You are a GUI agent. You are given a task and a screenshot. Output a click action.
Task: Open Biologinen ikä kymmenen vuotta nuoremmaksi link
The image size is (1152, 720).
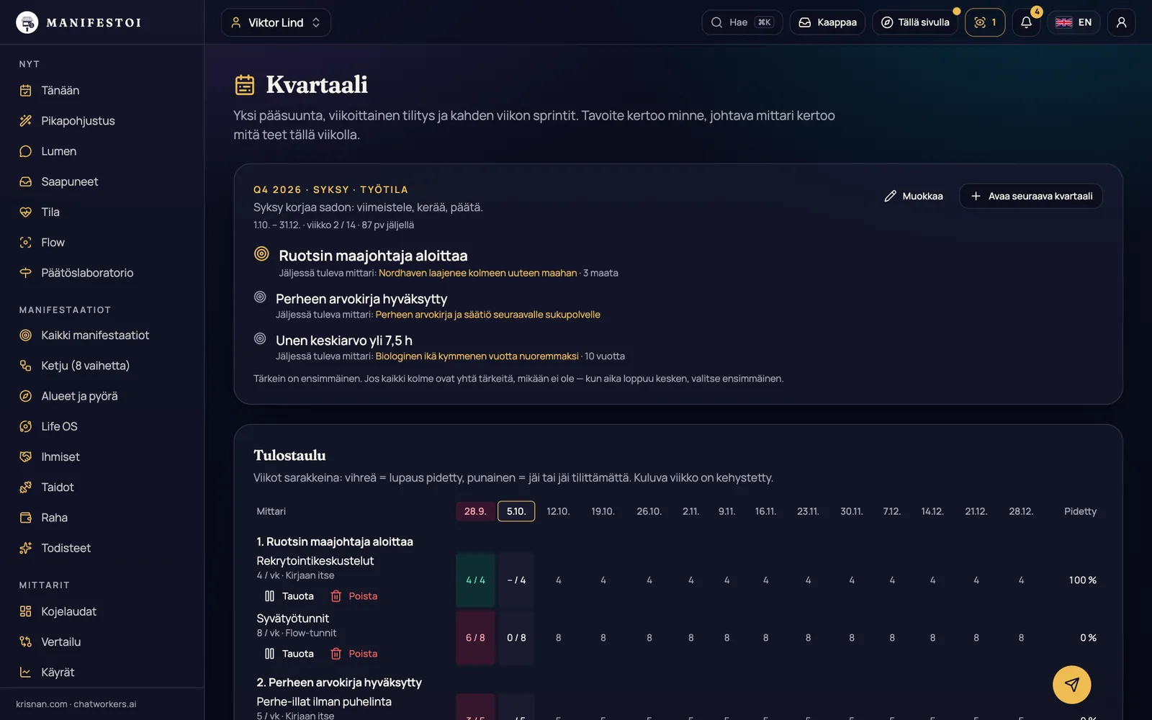pyautogui.click(x=477, y=356)
